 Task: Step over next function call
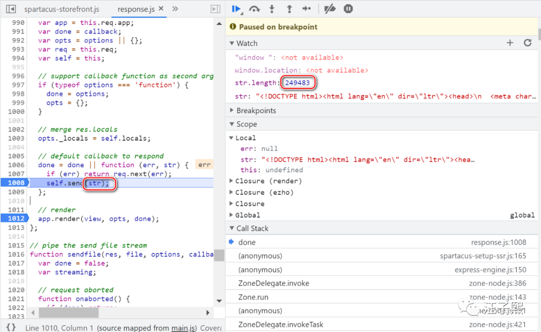click(254, 9)
